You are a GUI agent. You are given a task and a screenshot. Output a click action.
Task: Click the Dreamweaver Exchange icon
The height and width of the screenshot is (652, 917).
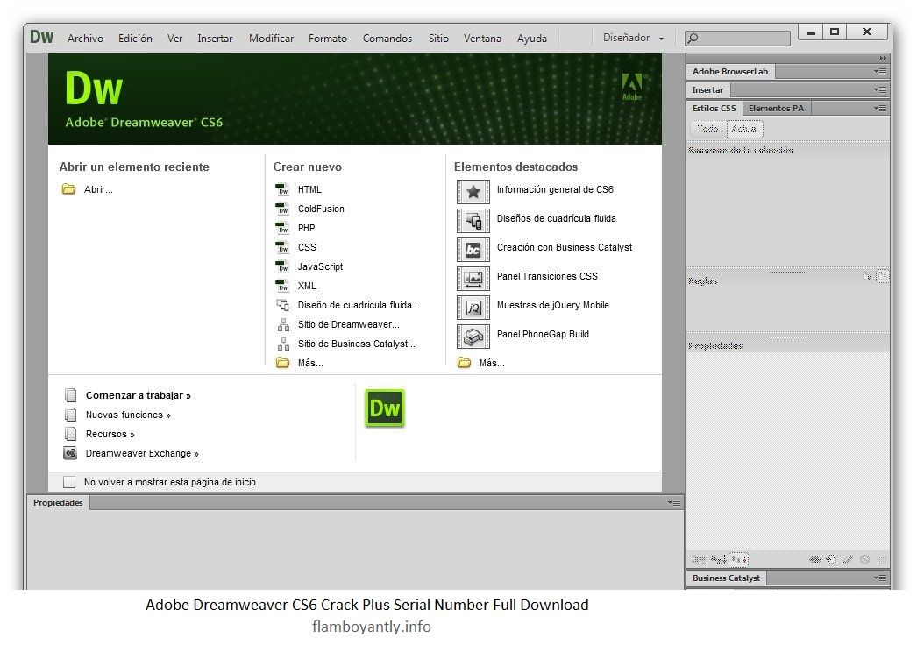[70, 453]
